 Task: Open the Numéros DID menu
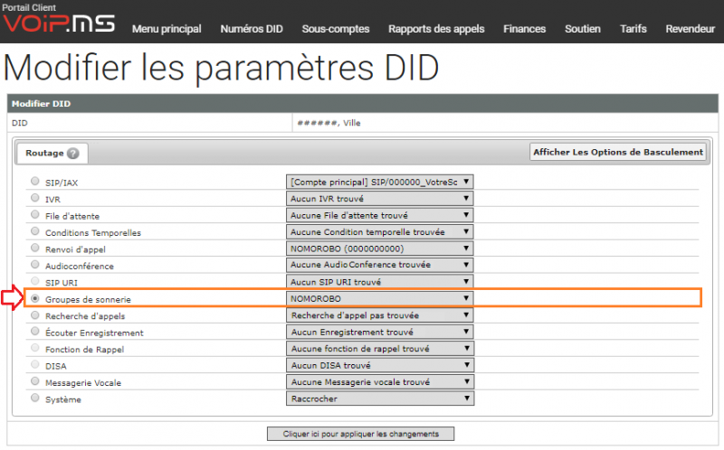pos(252,29)
